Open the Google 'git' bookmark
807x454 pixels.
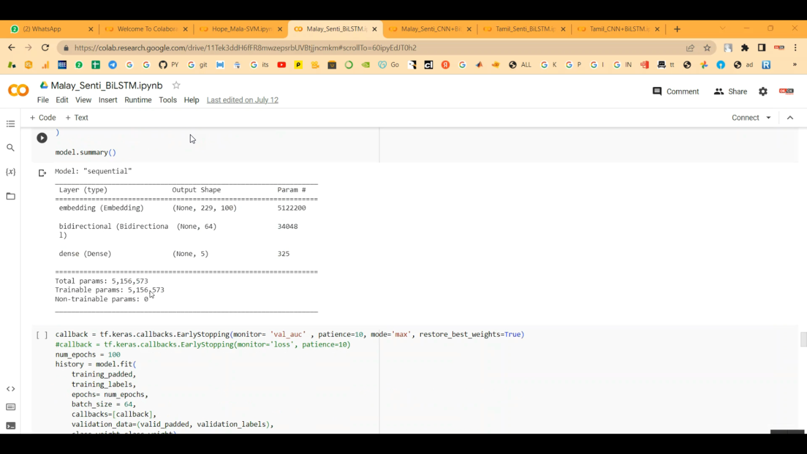coord(197,65)
